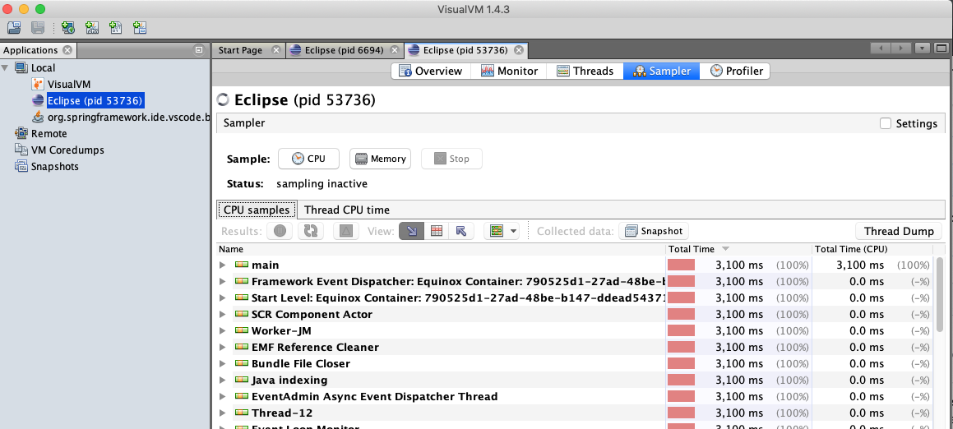Viewport: 953px width, 429px height.
Task: Click Add JMX Connection toolbar icon
Action: pyautogui.click(x=92, y=27)
